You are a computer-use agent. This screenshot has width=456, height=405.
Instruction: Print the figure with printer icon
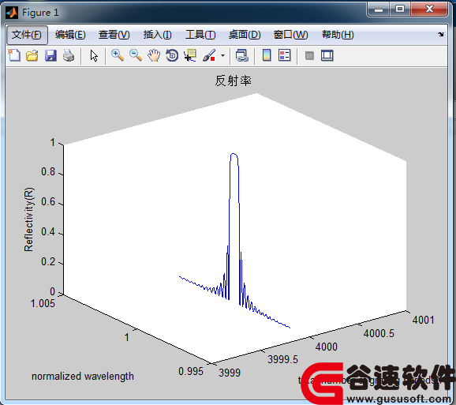[69, 55]
